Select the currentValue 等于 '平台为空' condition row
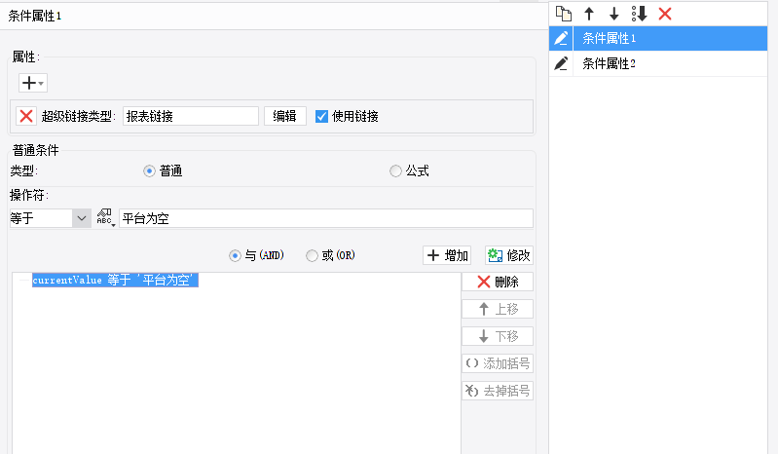This screenshot has height=454, width=778. [115, 280]
